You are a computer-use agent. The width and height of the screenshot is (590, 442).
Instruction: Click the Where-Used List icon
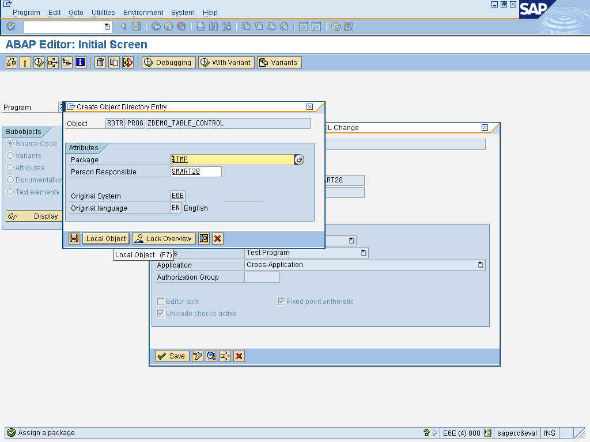(x=53, y=62)
